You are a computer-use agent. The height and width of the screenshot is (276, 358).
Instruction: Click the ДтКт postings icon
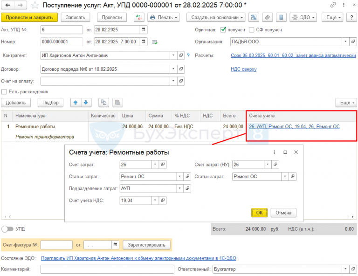[138, 17]
